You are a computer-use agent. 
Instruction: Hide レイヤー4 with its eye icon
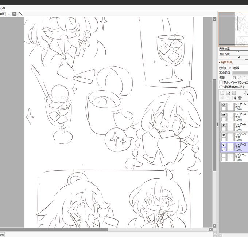point(224,115)
